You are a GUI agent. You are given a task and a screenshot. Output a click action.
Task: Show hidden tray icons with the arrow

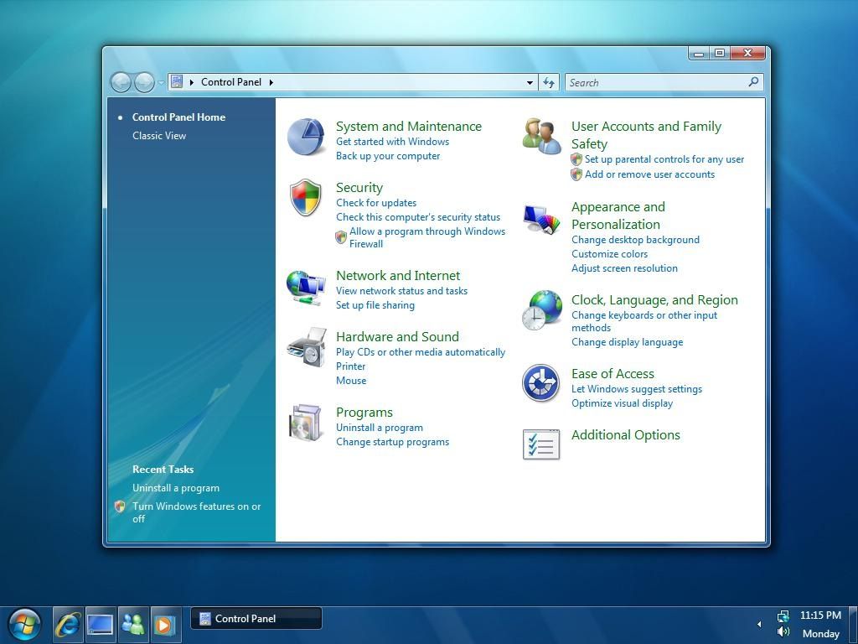click(759, 624)
